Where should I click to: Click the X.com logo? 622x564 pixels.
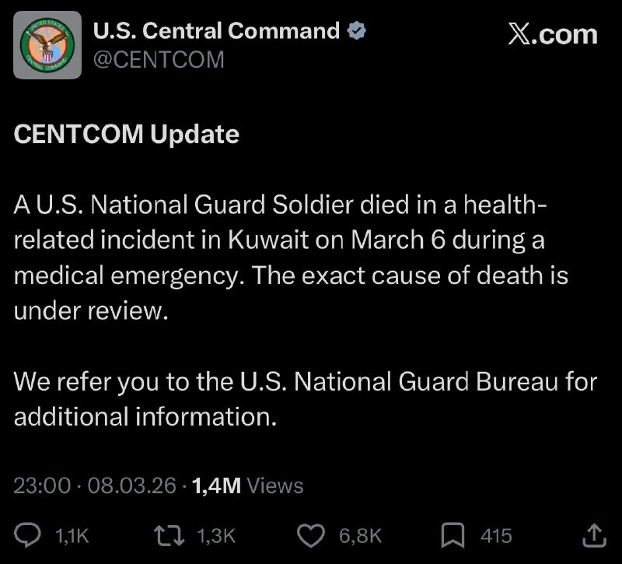click(x=552, y=35)
